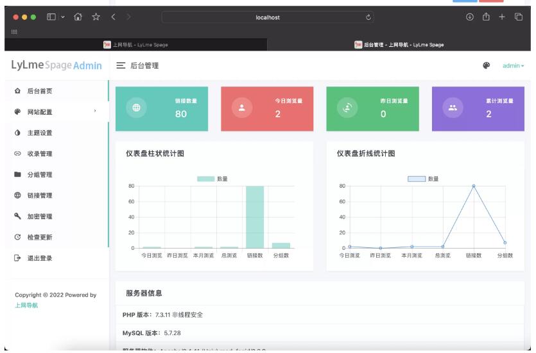The image size is (536, 353).
Task: Click the folder icon beside 分组管理
Action: pyautogui.click(x=17, y=174)
